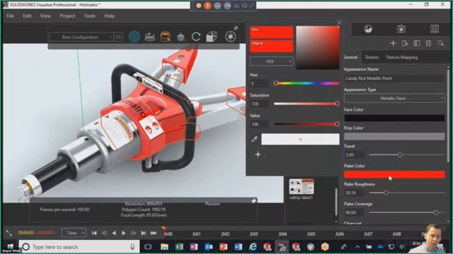453x254 pixels.
Task: Click the teal preview render mode circle
Action: [134, 37]
